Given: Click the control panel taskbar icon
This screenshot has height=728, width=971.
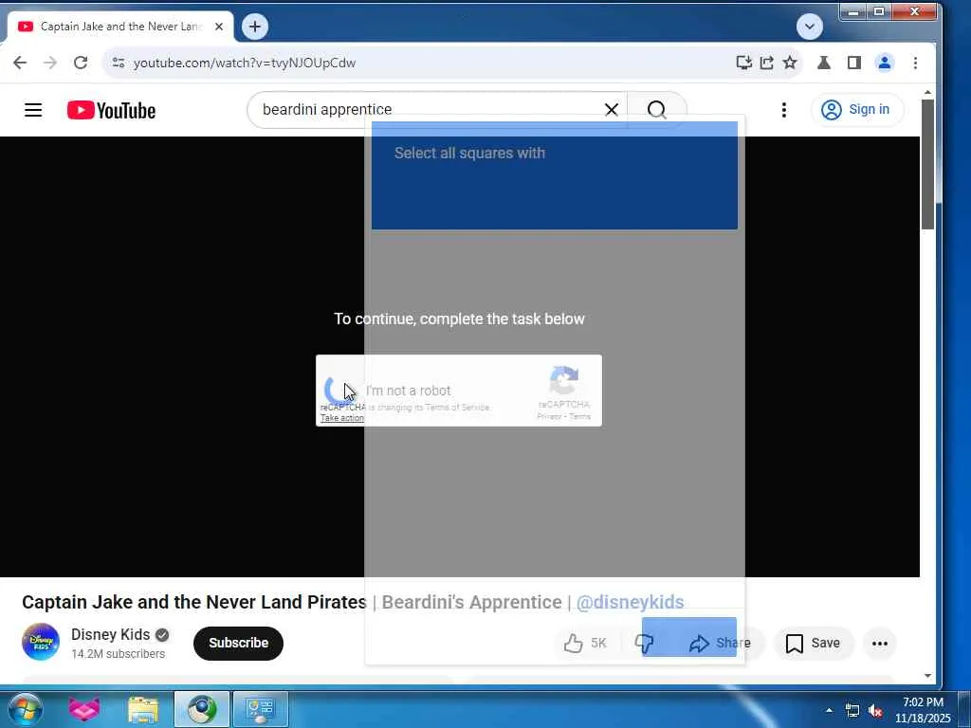Looking at the screenshot, I should pyautogui.click(x=260, y=709).
